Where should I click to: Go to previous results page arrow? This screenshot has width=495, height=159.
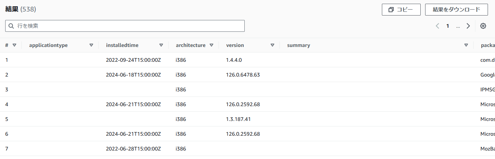click(x=438, y=26)
